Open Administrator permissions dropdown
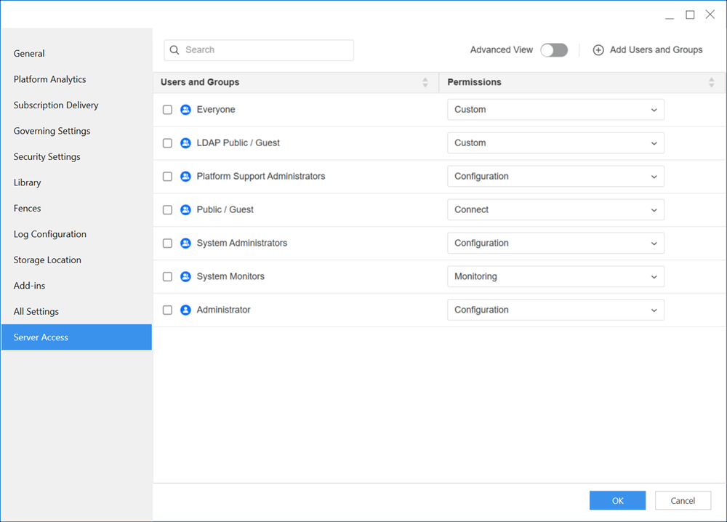Viewport: 727px width, 522px height. (x=555, y=310)
